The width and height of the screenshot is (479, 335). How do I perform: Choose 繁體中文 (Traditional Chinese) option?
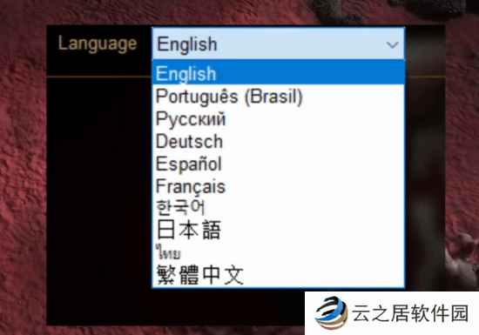pos(279,275)
